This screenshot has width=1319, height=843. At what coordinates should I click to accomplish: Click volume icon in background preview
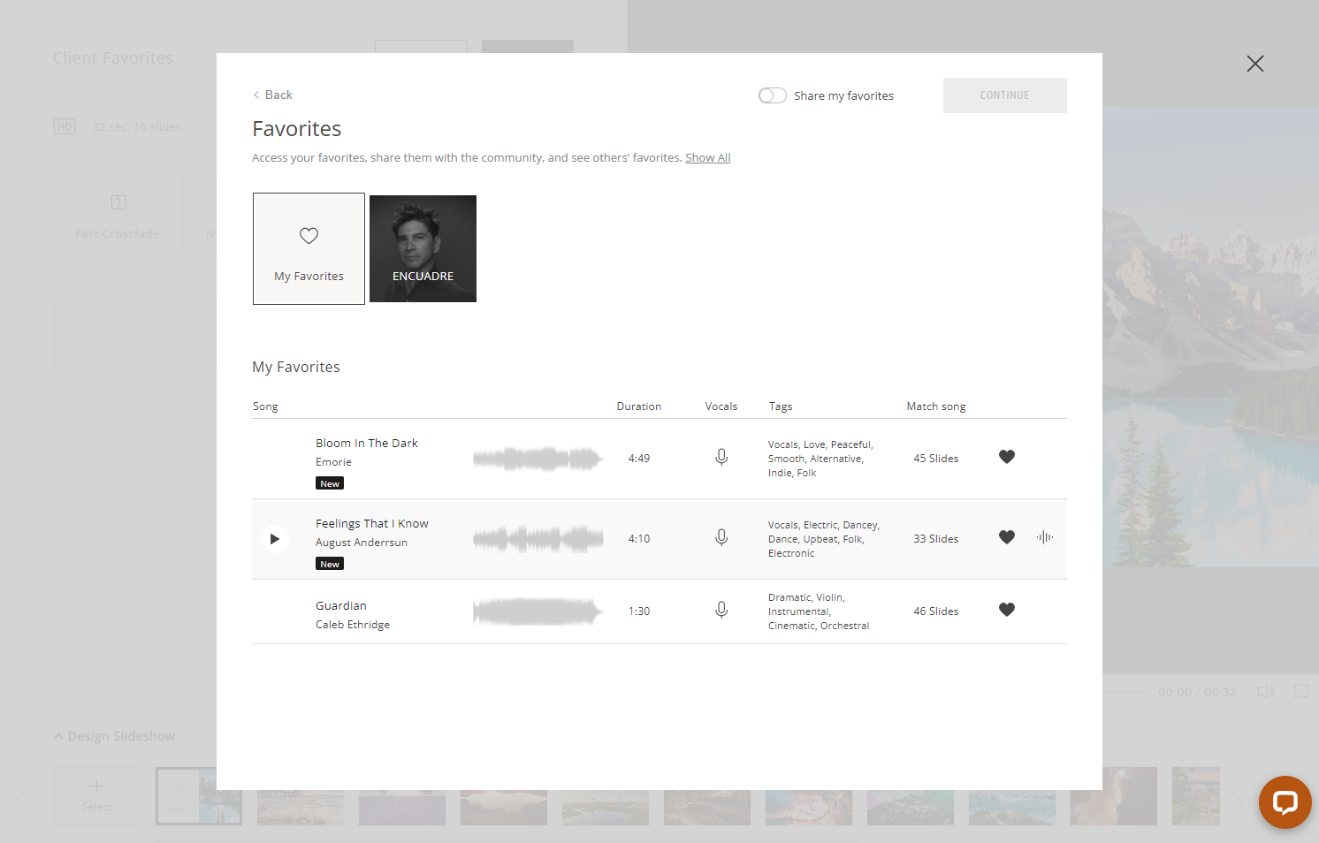click(1266, 691)
